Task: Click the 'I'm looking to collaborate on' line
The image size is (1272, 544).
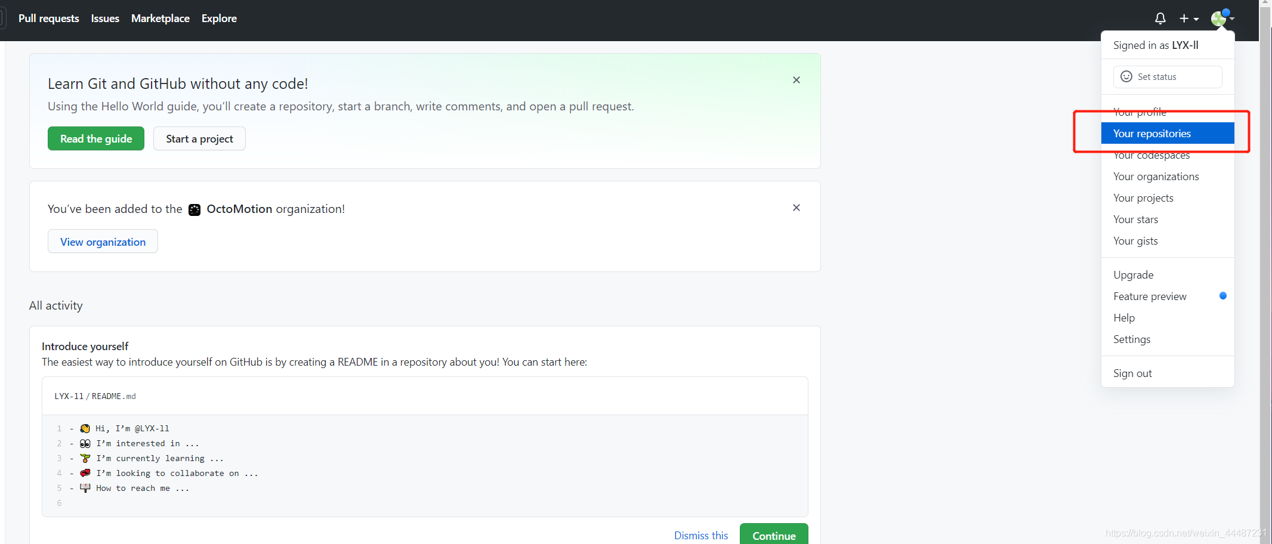Action: pos(177,473)
